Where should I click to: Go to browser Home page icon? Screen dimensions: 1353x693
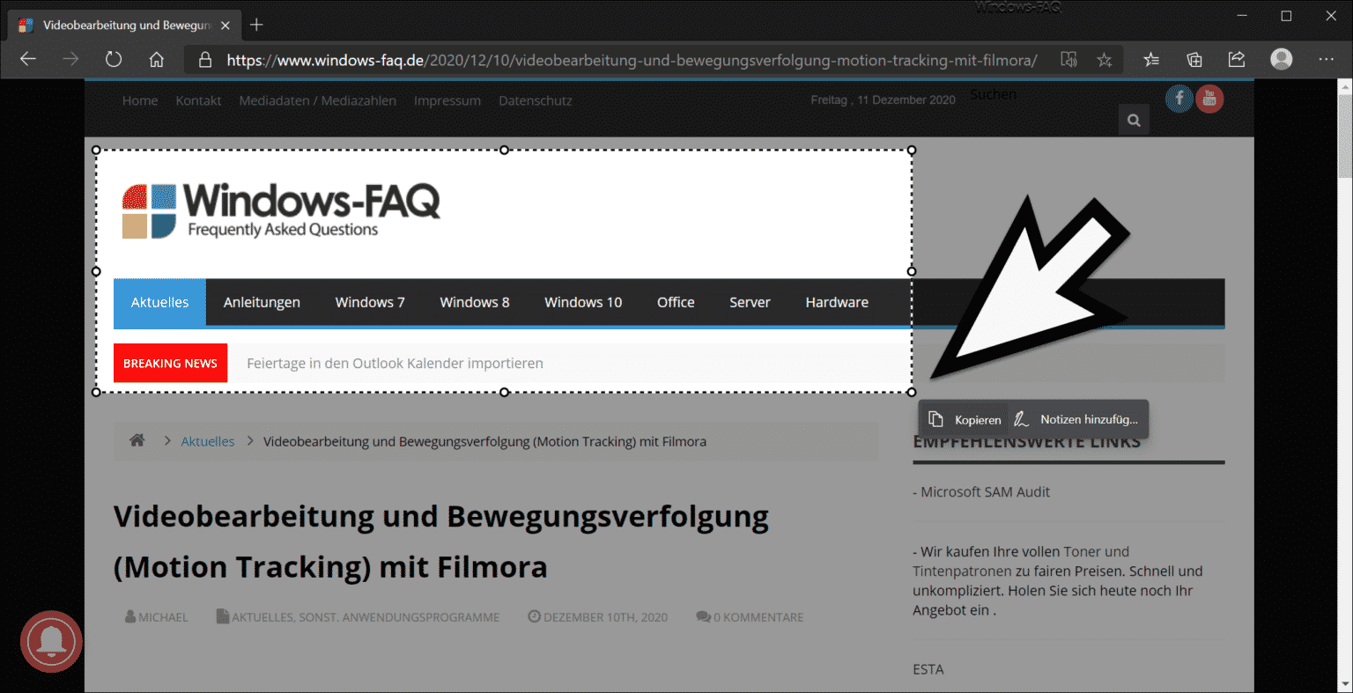tap(157, 60)
